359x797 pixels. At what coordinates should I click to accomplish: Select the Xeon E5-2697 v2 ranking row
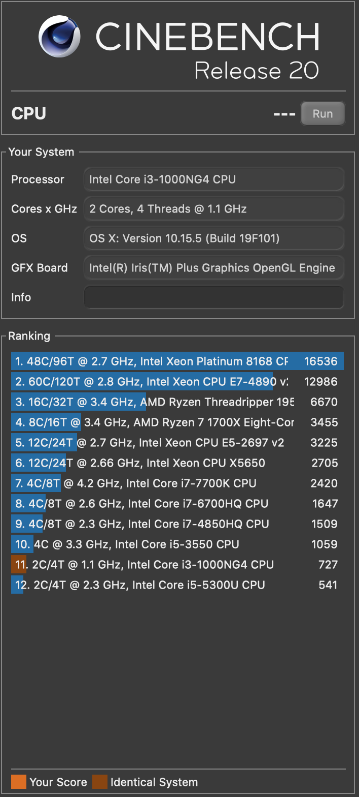pos(177,443)
